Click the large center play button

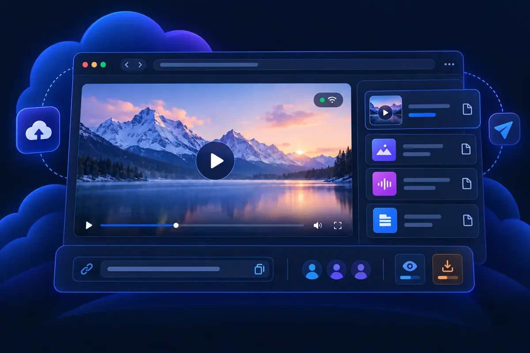(215, 161)
